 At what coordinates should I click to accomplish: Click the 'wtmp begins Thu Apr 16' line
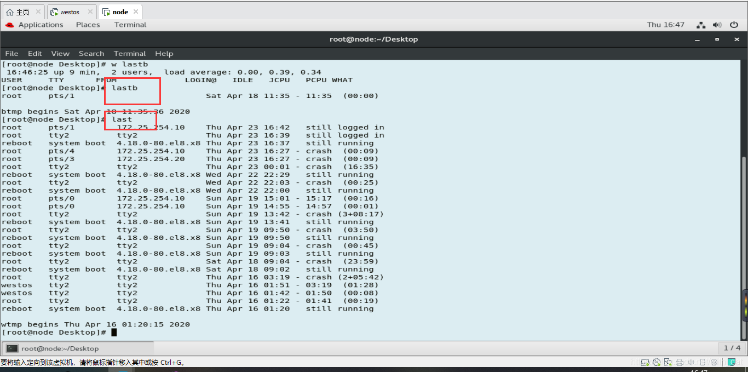click(96, 324)
